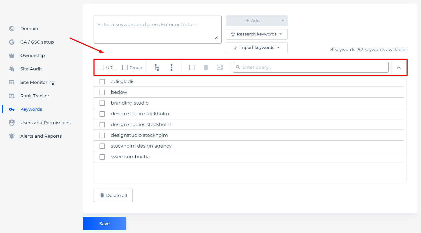The height and width of the screenshot is (233, 421).
Task: Click the design studios stockholm text
Action: [141, 124]
